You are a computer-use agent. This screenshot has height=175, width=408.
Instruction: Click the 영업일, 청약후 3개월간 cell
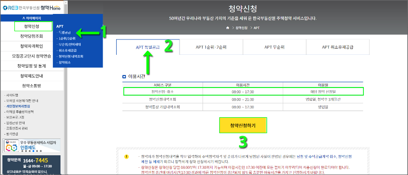point(324,99)
